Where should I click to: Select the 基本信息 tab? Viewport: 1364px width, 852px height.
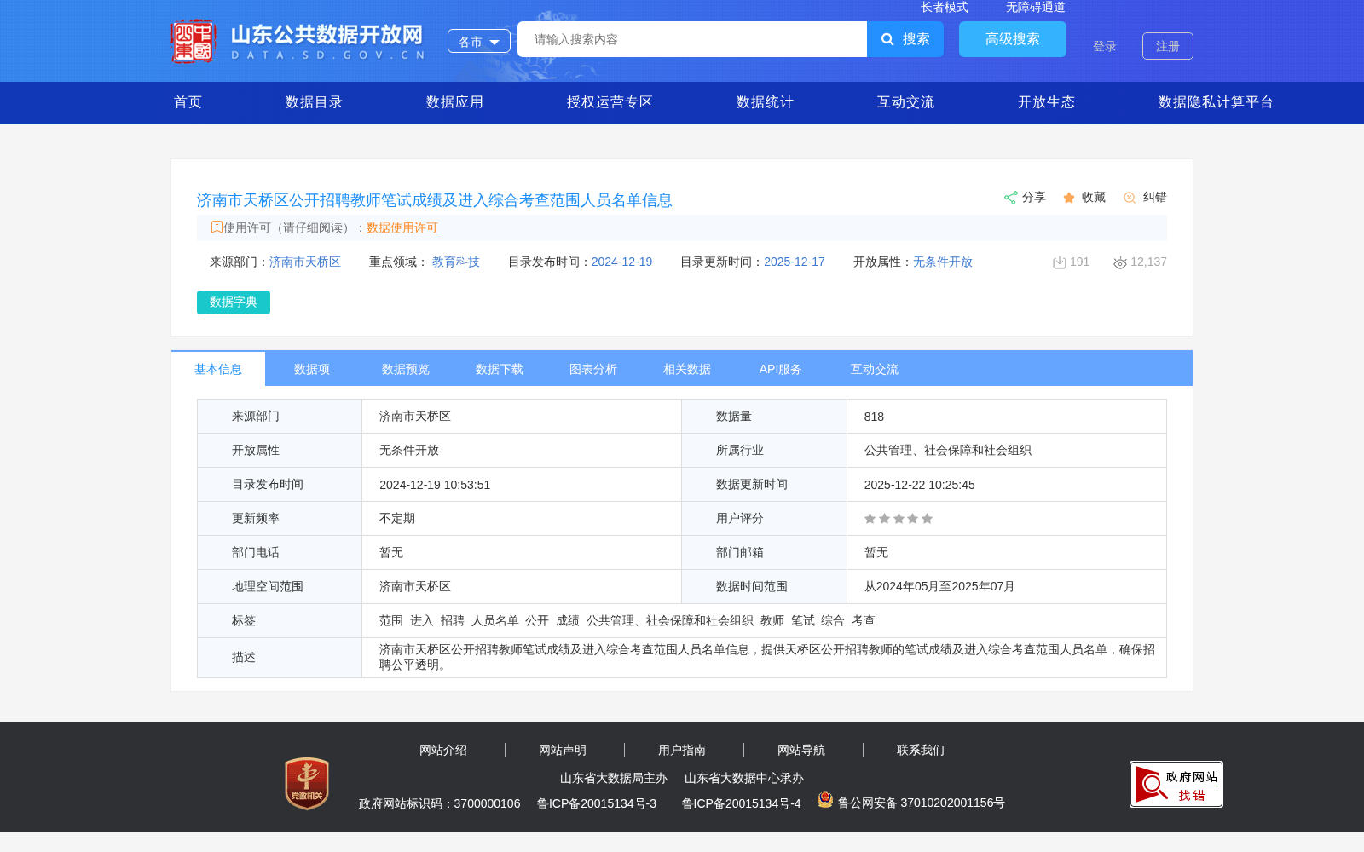pos(218,369)
